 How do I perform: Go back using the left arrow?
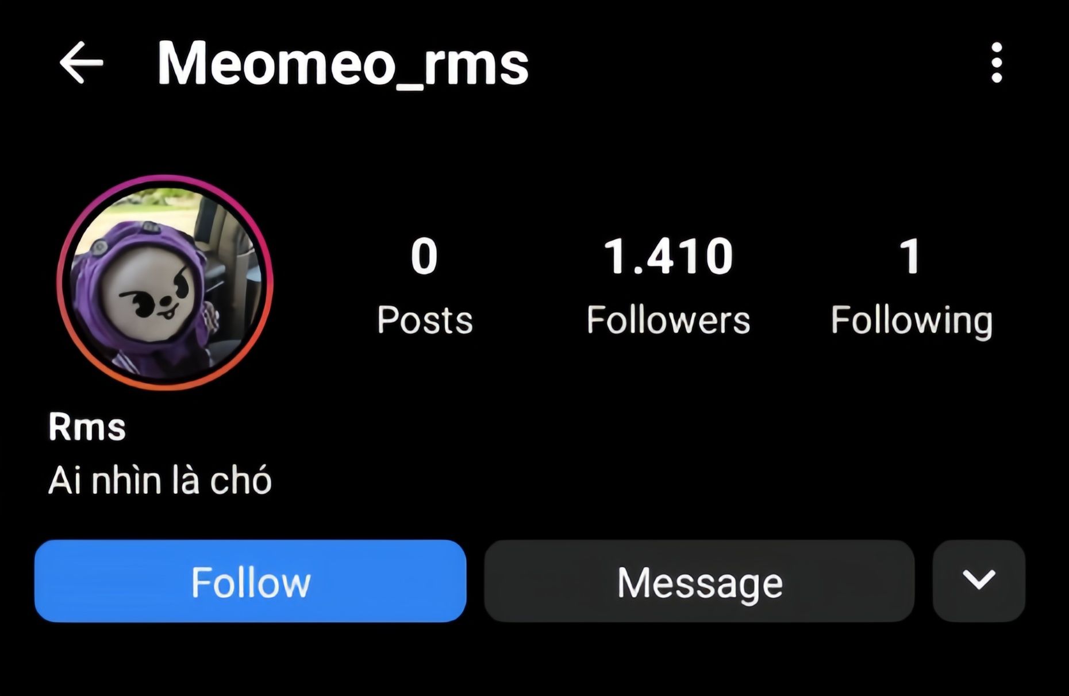point(81,63)
